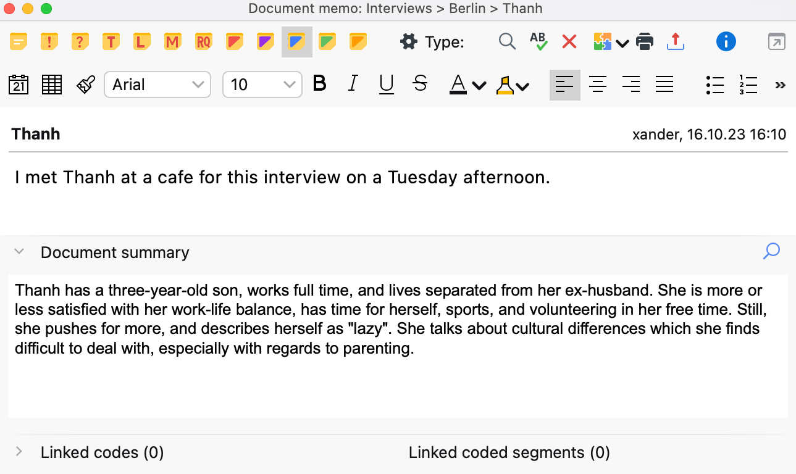
Task: Undock memo window with arrow icon
Action: 776,42
